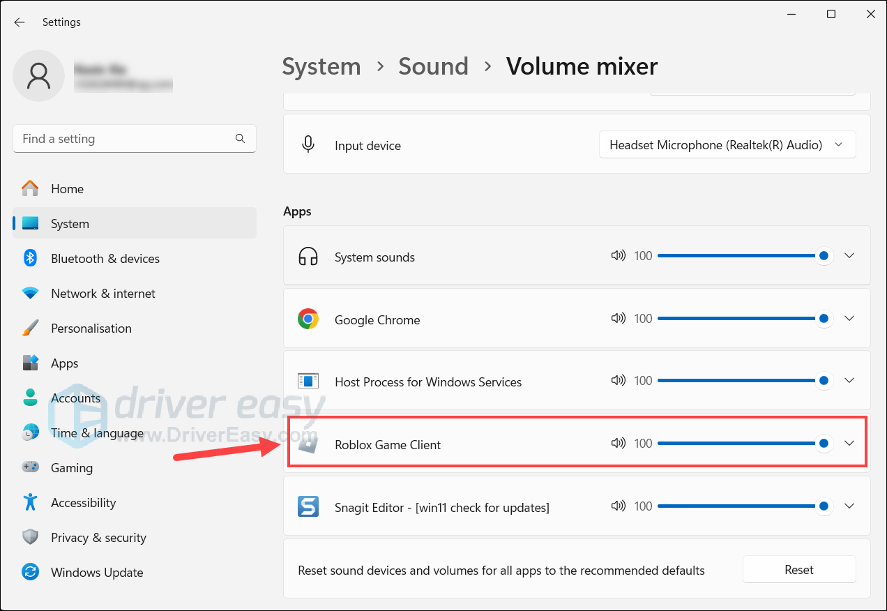Click the microphone icon beside Input device
Screen dimensions: 887x611
click(x=308, y=144)
